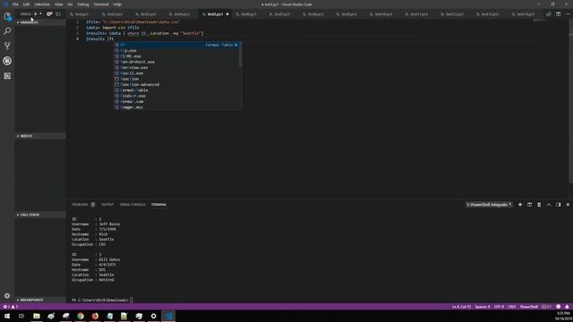
Task: Open notifications bell in status bar
Action: click(567, 307)
